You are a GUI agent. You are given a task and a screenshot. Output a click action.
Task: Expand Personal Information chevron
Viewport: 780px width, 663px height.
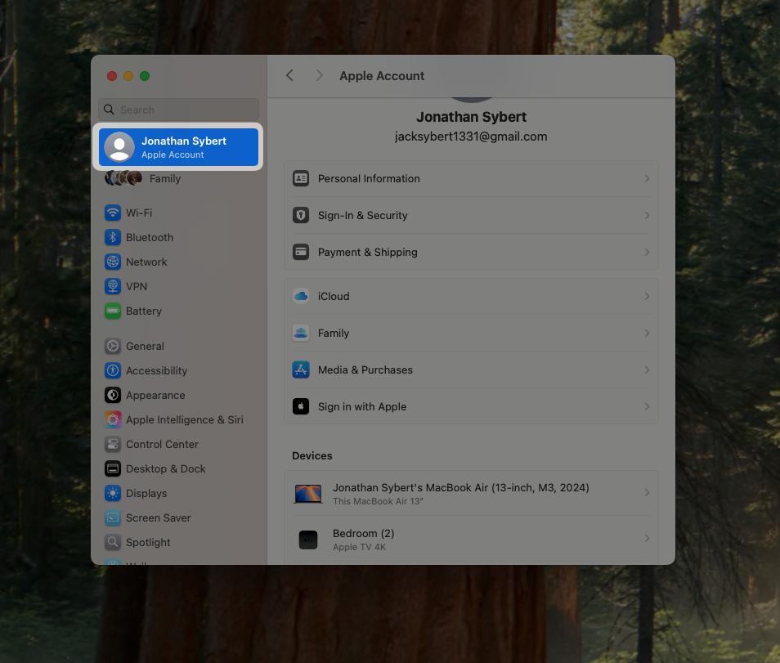pos(647,178)
